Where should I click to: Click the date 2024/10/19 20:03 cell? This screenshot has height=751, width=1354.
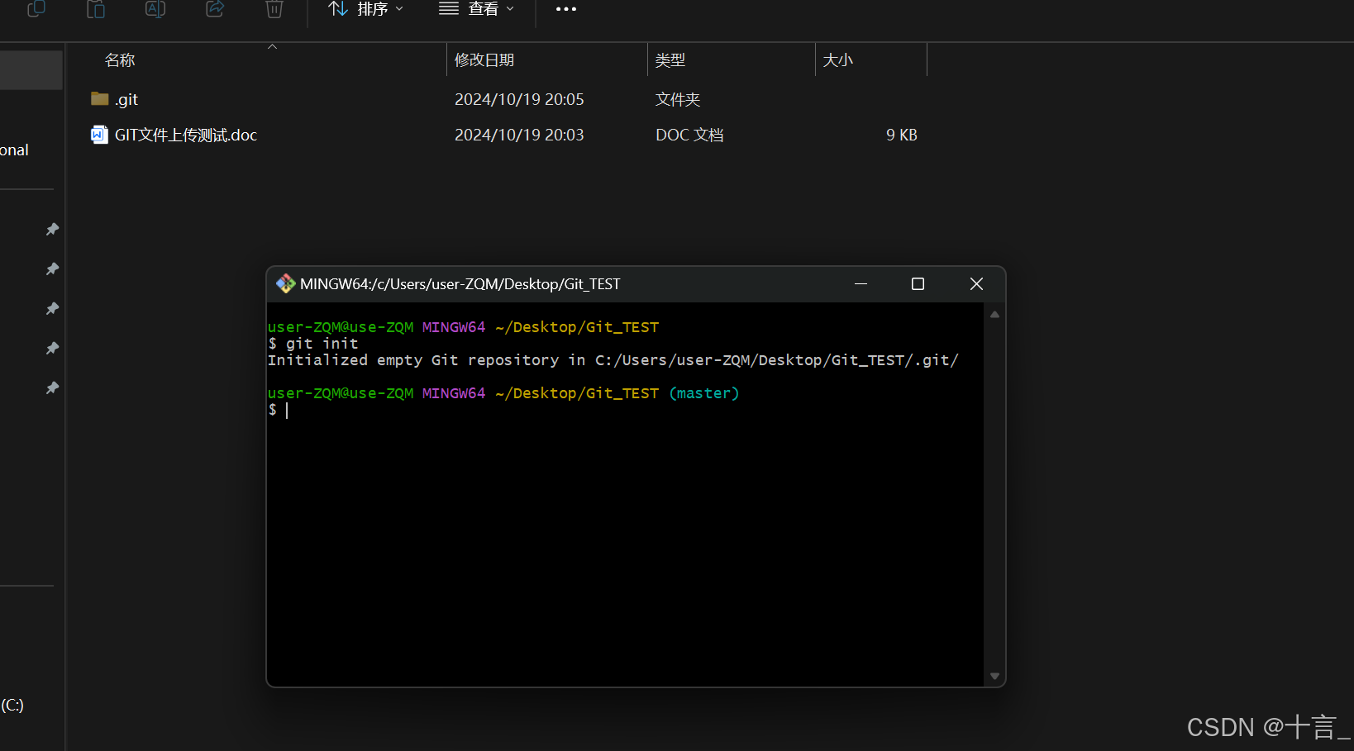(x=519, y=135)
